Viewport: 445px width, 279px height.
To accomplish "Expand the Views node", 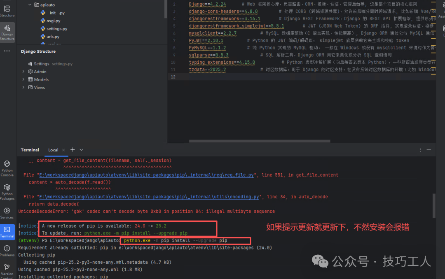I will 23,88.
